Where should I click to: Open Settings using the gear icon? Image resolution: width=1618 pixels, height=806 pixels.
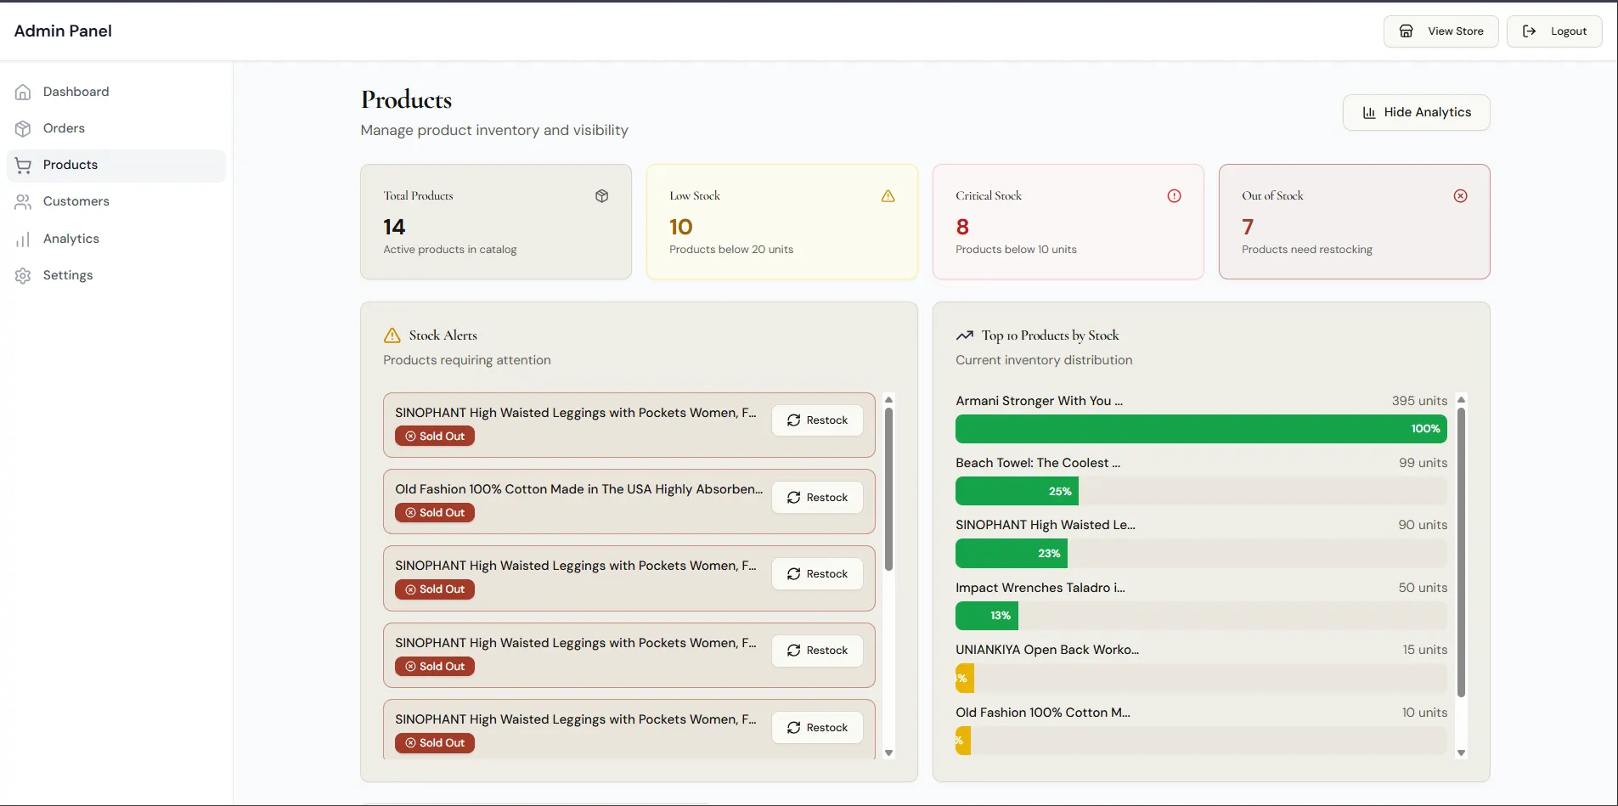point(22,275)
